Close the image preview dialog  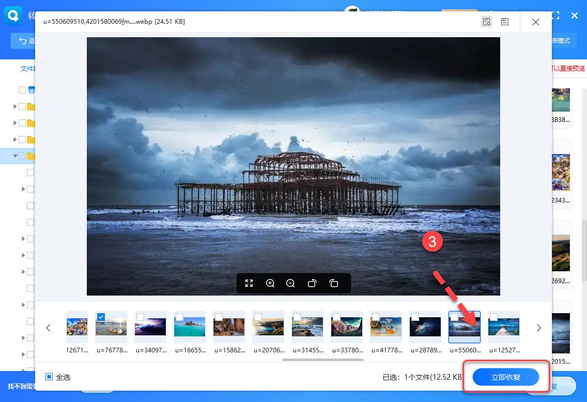point(536,22)
